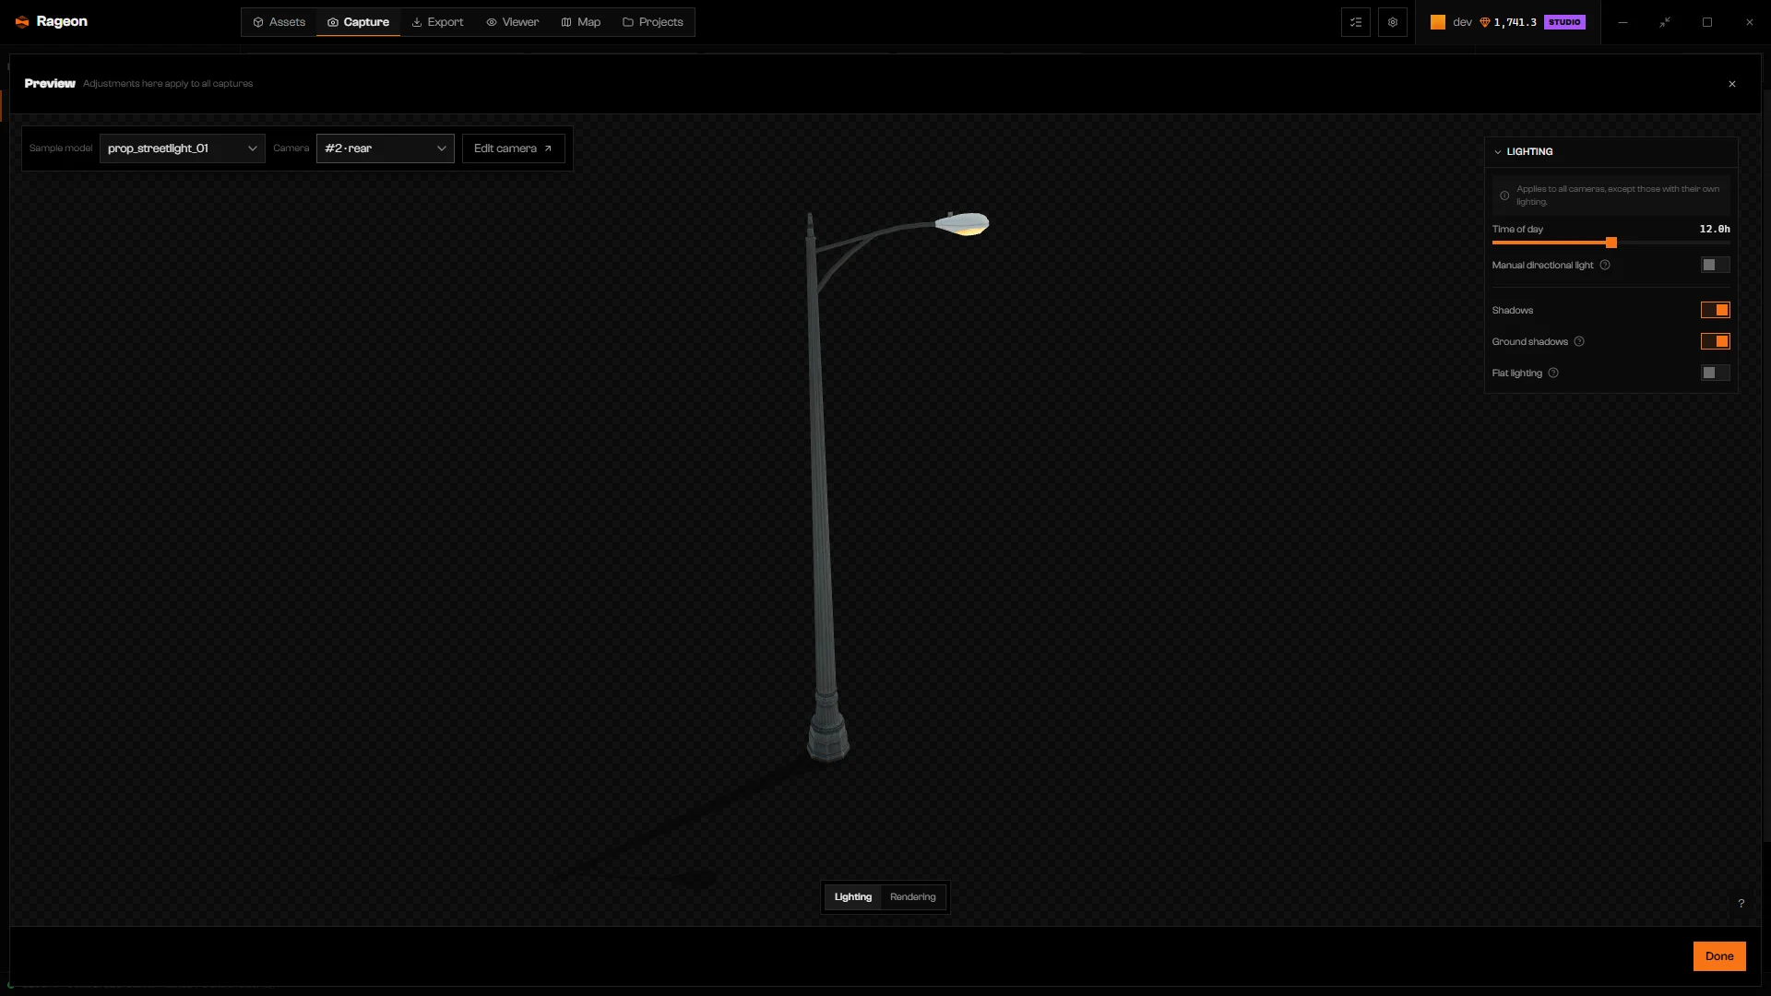Open the Map tab

[580, 22]
